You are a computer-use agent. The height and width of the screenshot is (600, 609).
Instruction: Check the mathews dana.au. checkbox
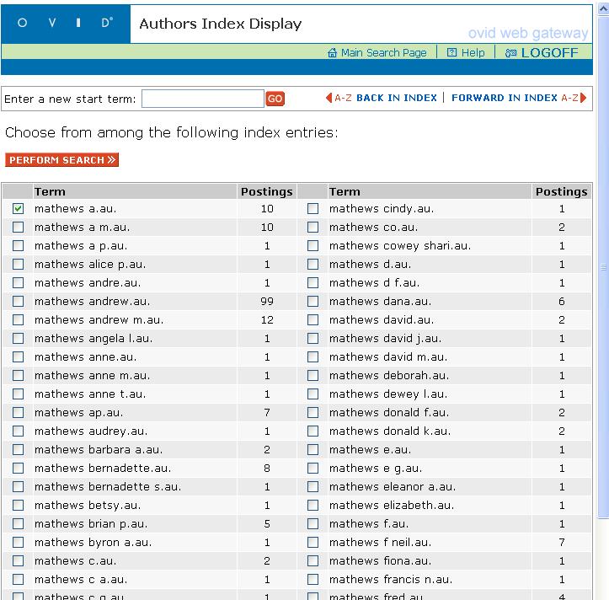pos(313,301)
